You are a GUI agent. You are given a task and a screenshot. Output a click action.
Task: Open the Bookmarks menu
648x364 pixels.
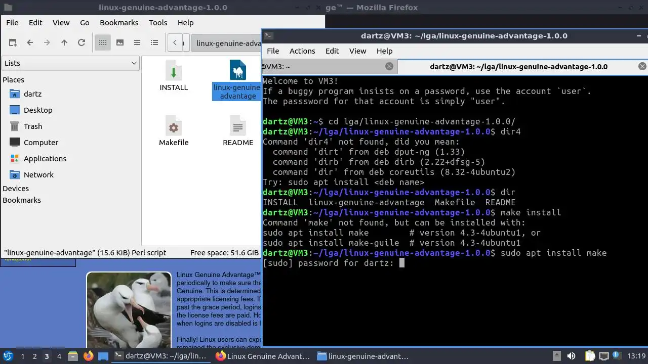click(x=119, y=23)
